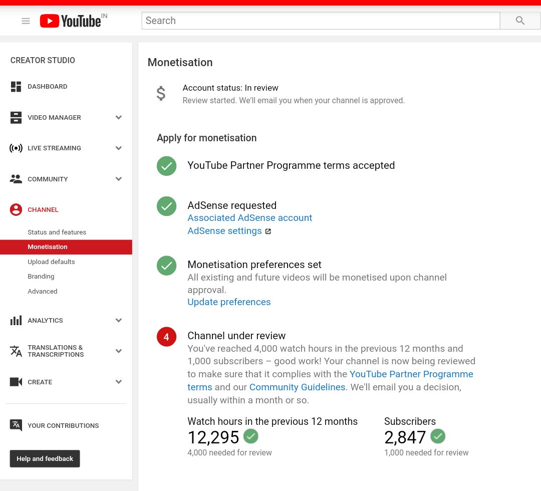Open the Analytics section label

(x=45, y=321)
